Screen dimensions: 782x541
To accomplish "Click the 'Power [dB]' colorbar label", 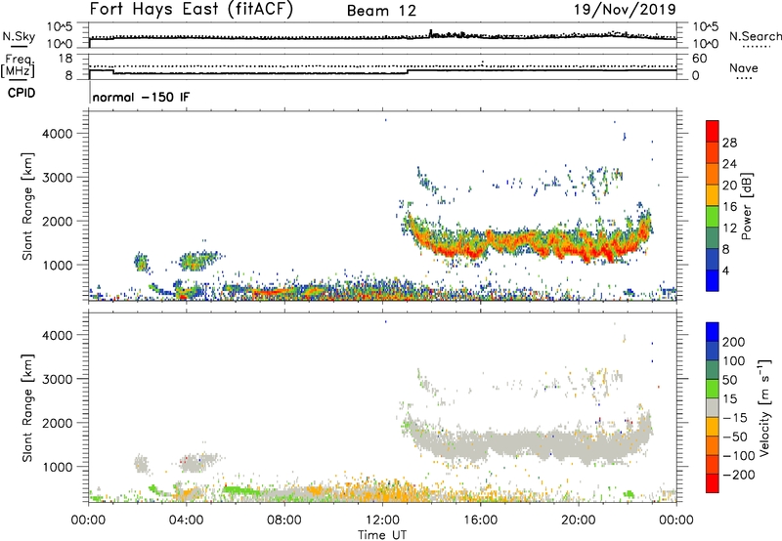I will (x=747, y=206).
